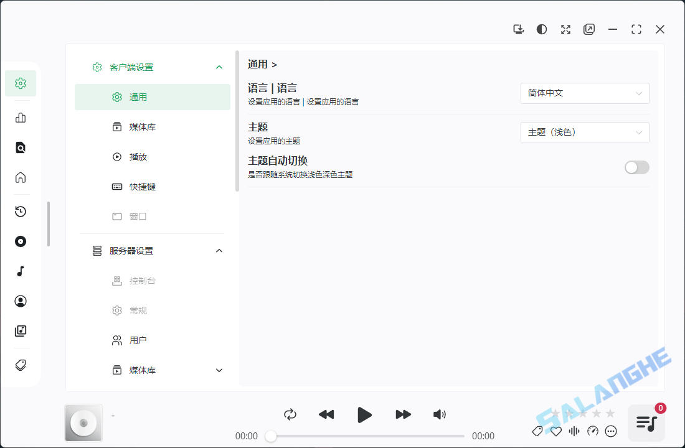Collapse the 客户端设置 section
685x448 pixels.
pyautogui.click(x=219, y=67)
